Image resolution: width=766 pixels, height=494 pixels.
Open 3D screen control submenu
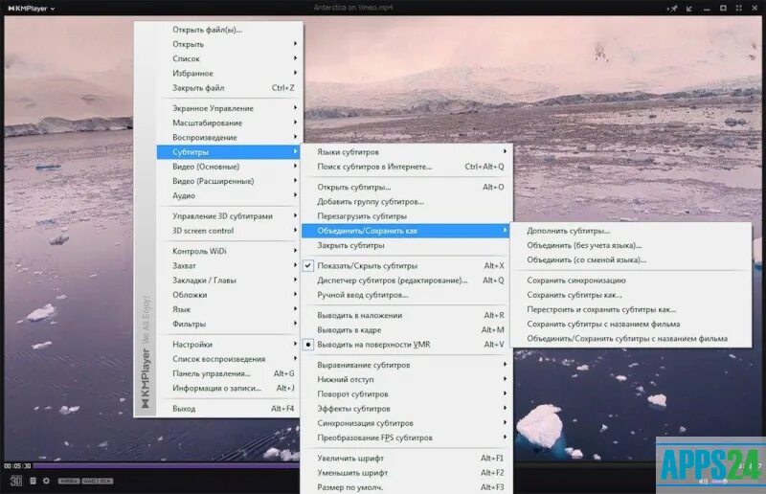[229, 231]
